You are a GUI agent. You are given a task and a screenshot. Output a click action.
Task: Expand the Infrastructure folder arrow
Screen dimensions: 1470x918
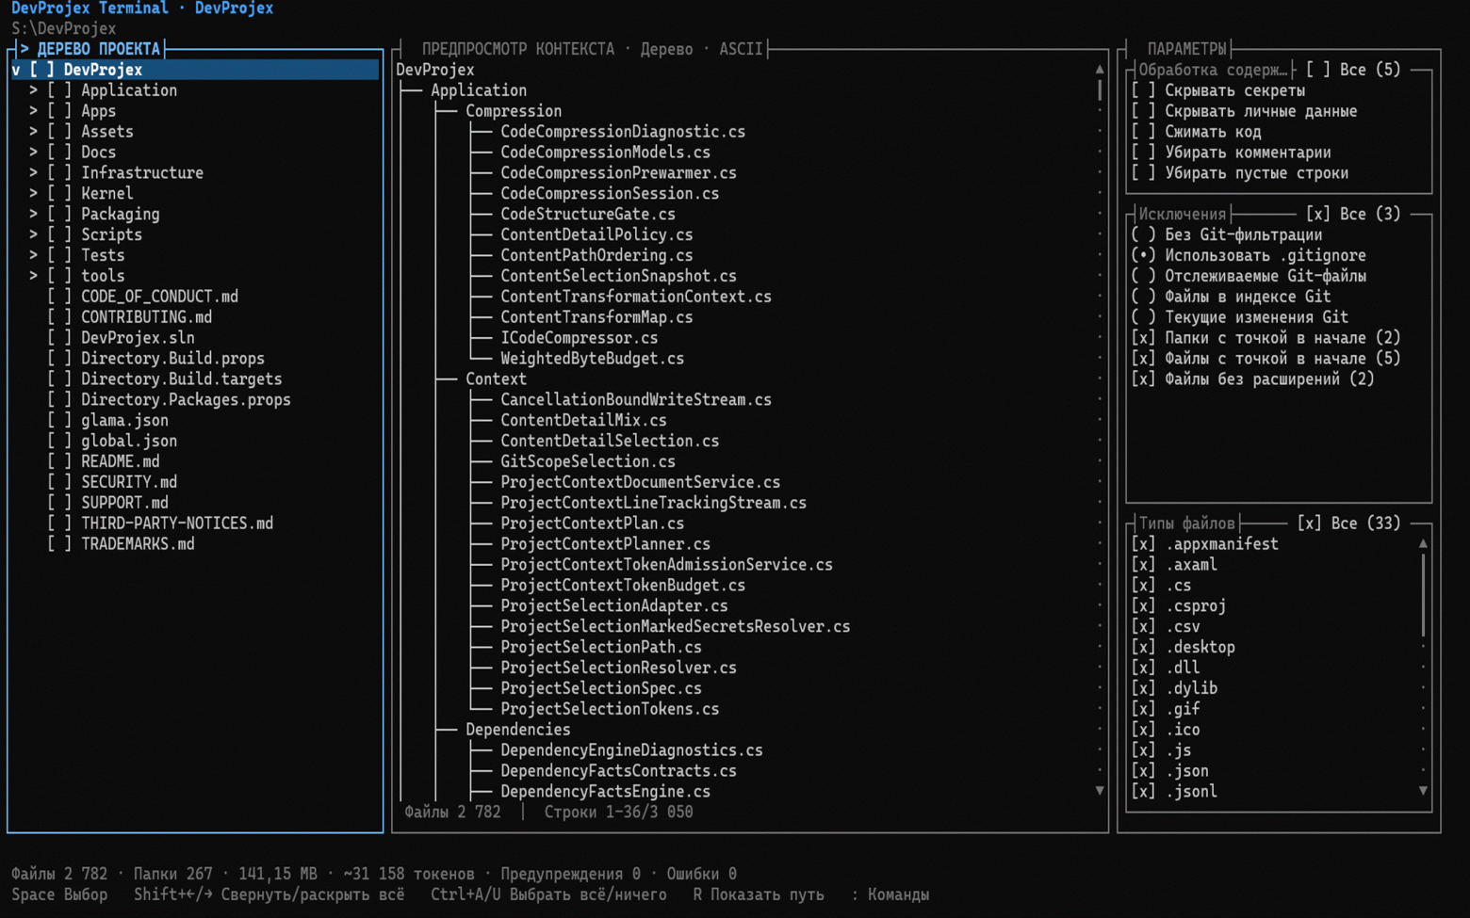click(33, 173)
